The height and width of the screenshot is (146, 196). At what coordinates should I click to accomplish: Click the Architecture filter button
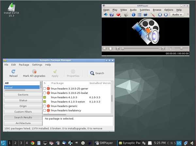[23, 123]
